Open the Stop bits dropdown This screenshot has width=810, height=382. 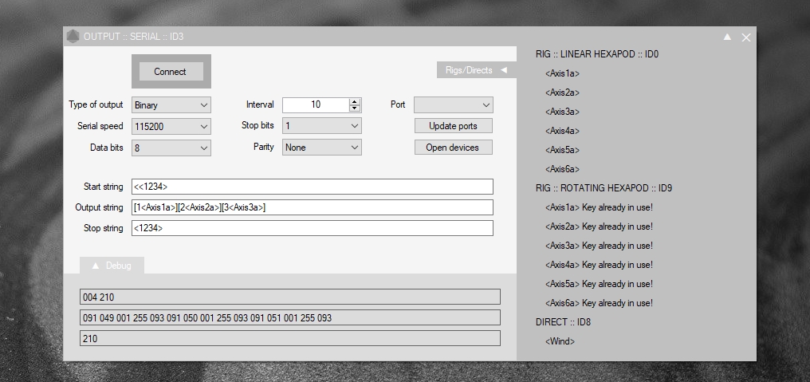point(322,126)
